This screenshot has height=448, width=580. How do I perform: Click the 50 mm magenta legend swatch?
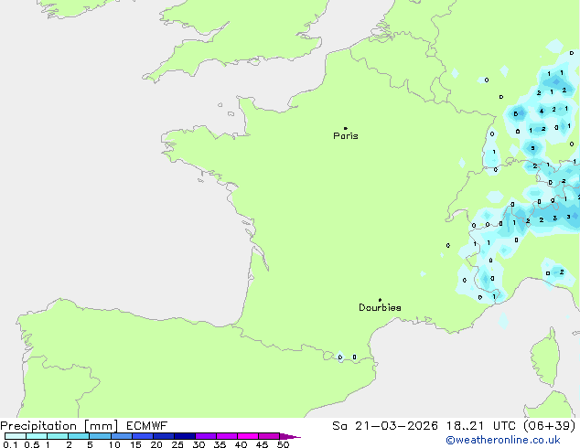click(269, 436)
